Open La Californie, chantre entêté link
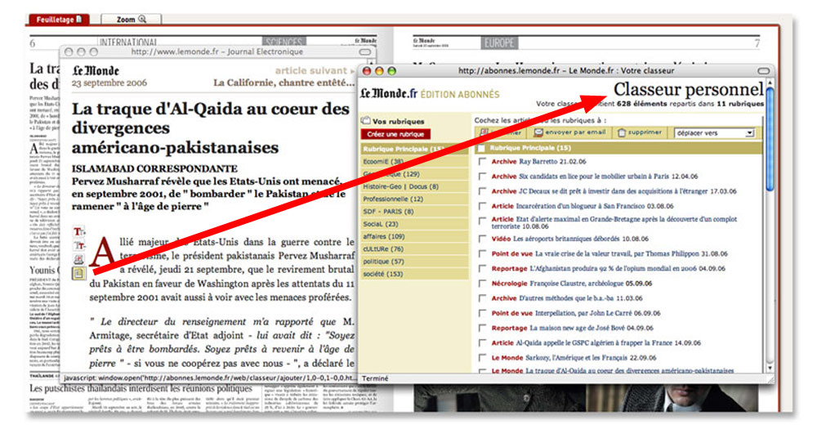The width and height of the screenshot is (817, 425). coord(284,83)
